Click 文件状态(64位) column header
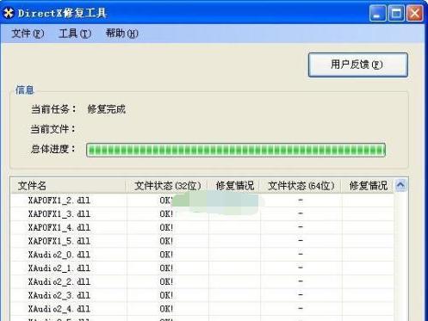This screenshot has height=321, width=428. point(301,186)
